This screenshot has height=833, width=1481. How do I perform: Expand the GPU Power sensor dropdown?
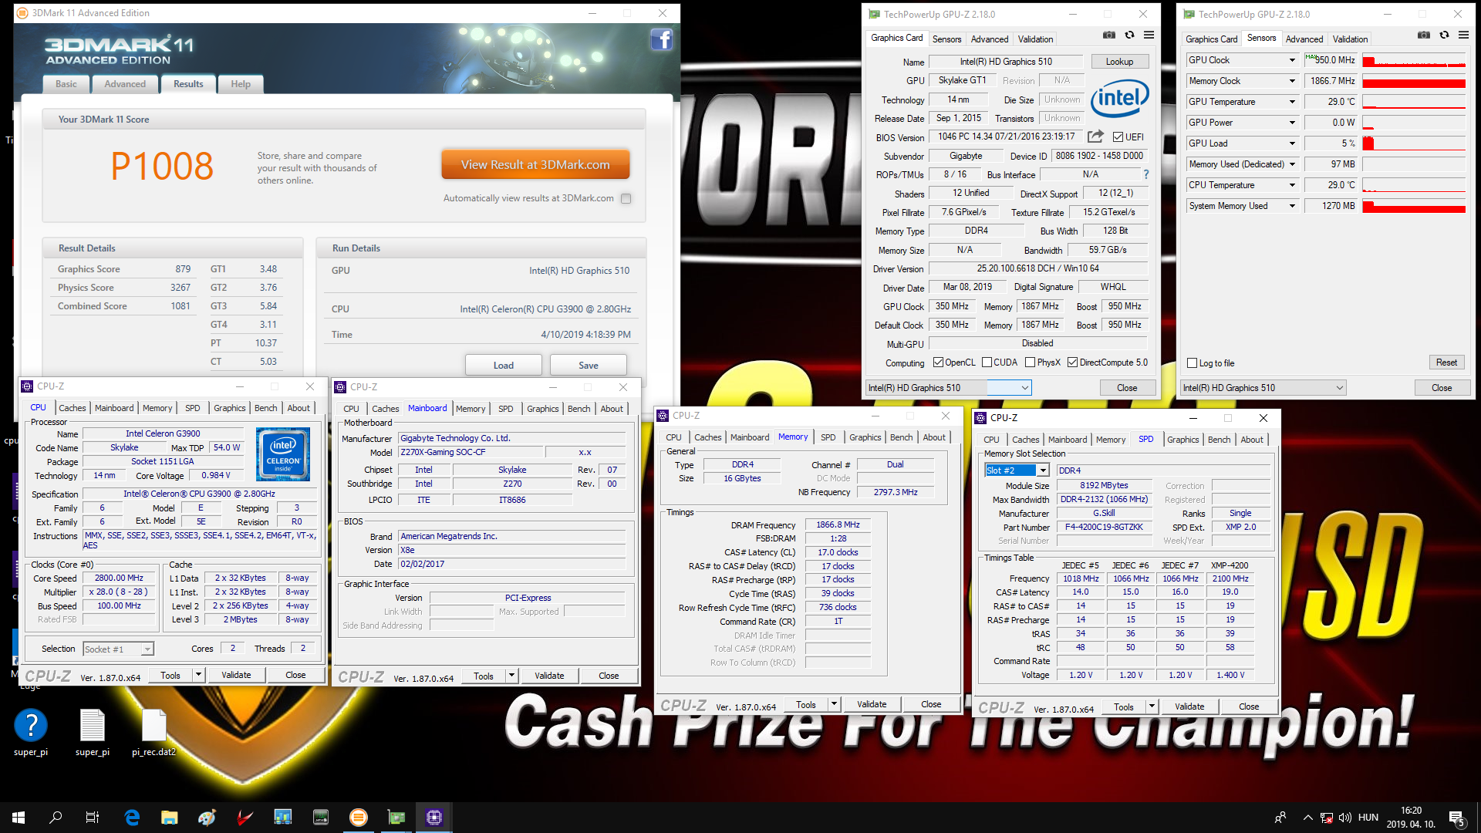point(1292,123)
